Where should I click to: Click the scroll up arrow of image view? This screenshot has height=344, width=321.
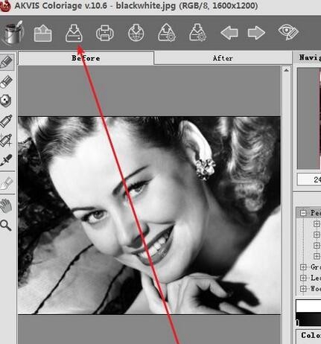[x=286, y=71]
